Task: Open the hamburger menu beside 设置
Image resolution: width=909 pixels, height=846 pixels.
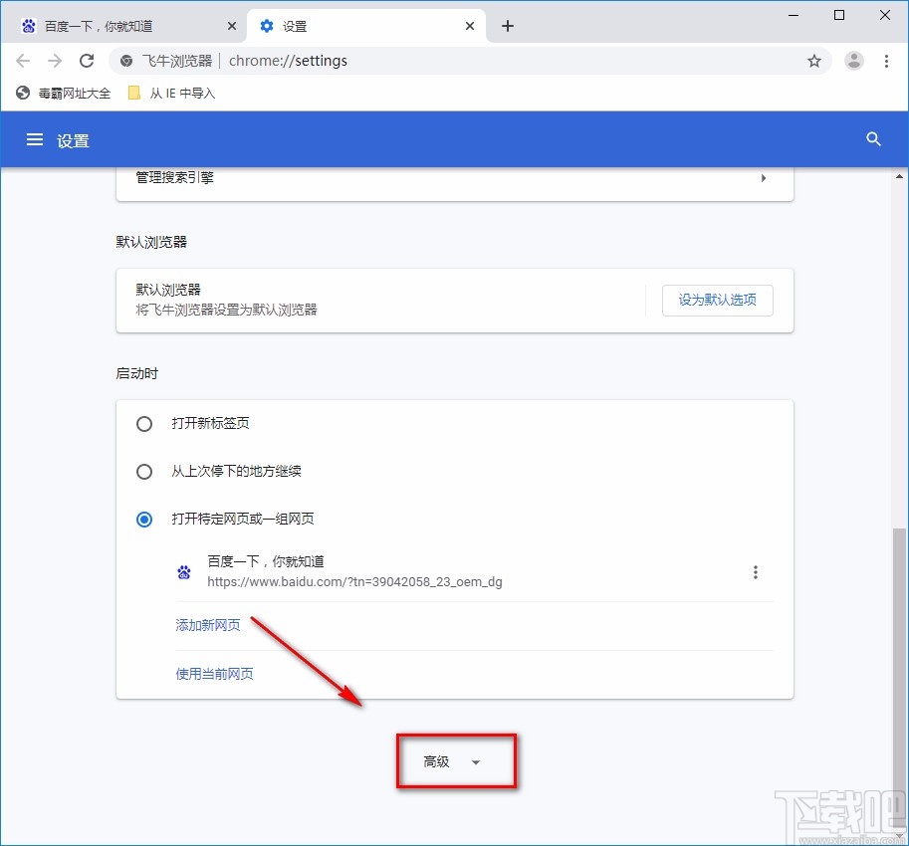Action: pyautogui.click(x=36, y=139)
